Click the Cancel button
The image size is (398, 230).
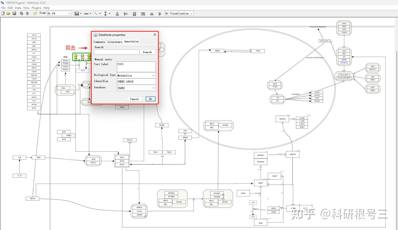134,99
